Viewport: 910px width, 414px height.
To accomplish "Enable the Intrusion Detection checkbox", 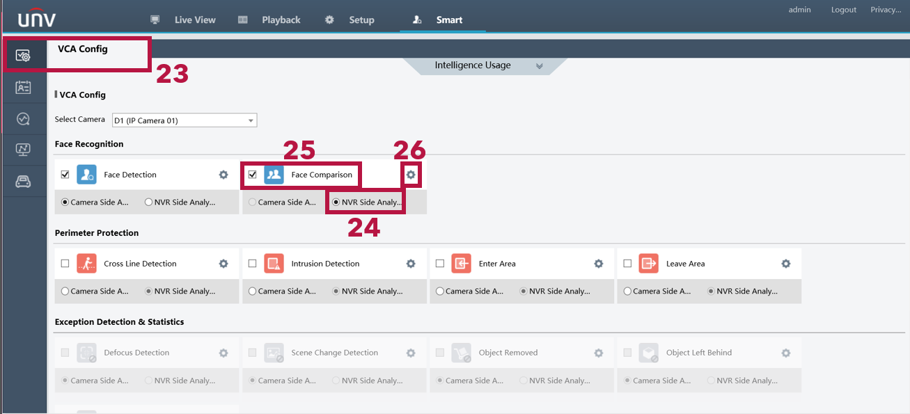I will pos(253,264).
